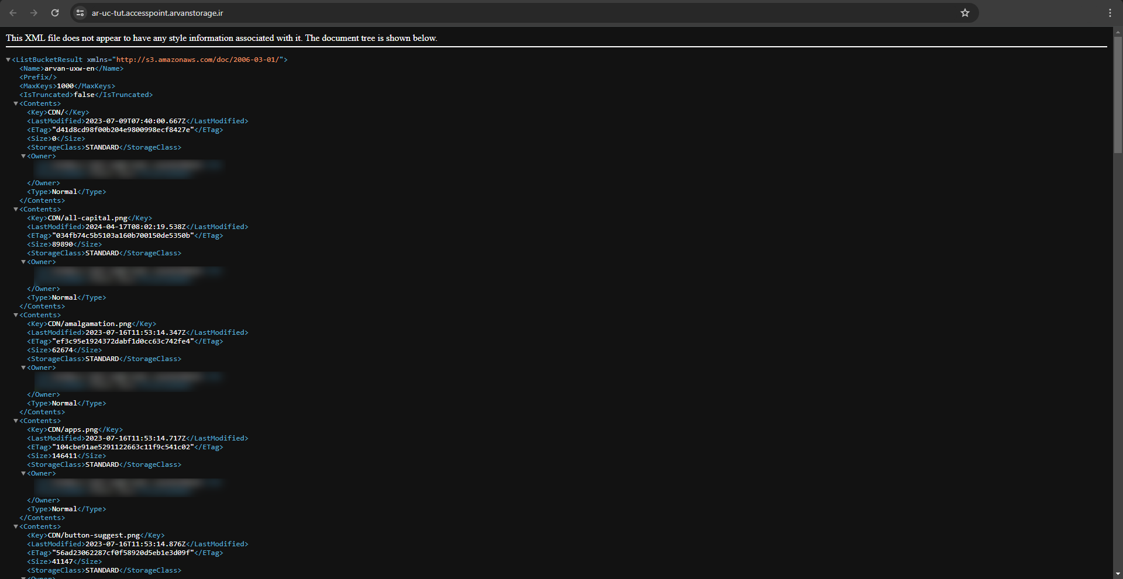The image size is (1123, 579).
Task: Collapse the Contents node for CDN/all-capital.png
Action: [x=16, y=209]
